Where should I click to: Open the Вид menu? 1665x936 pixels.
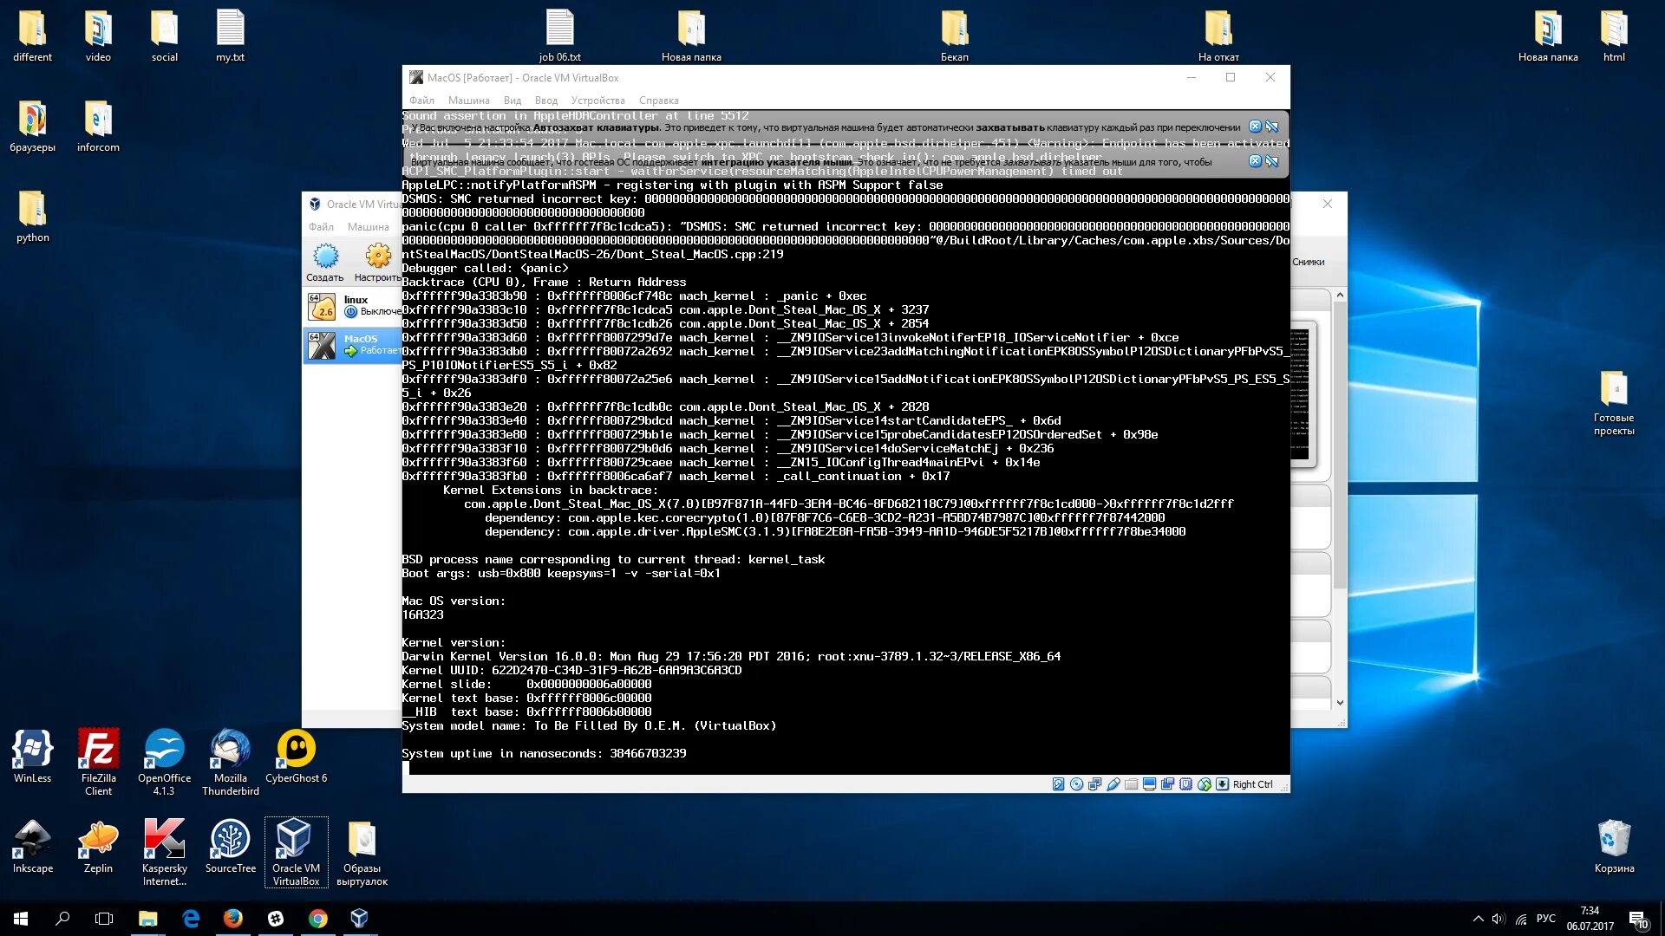(513, 101)
